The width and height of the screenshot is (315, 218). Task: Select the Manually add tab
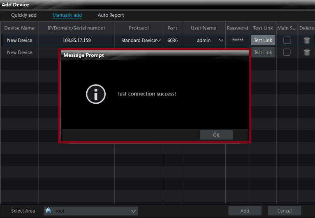pos(67,15)
